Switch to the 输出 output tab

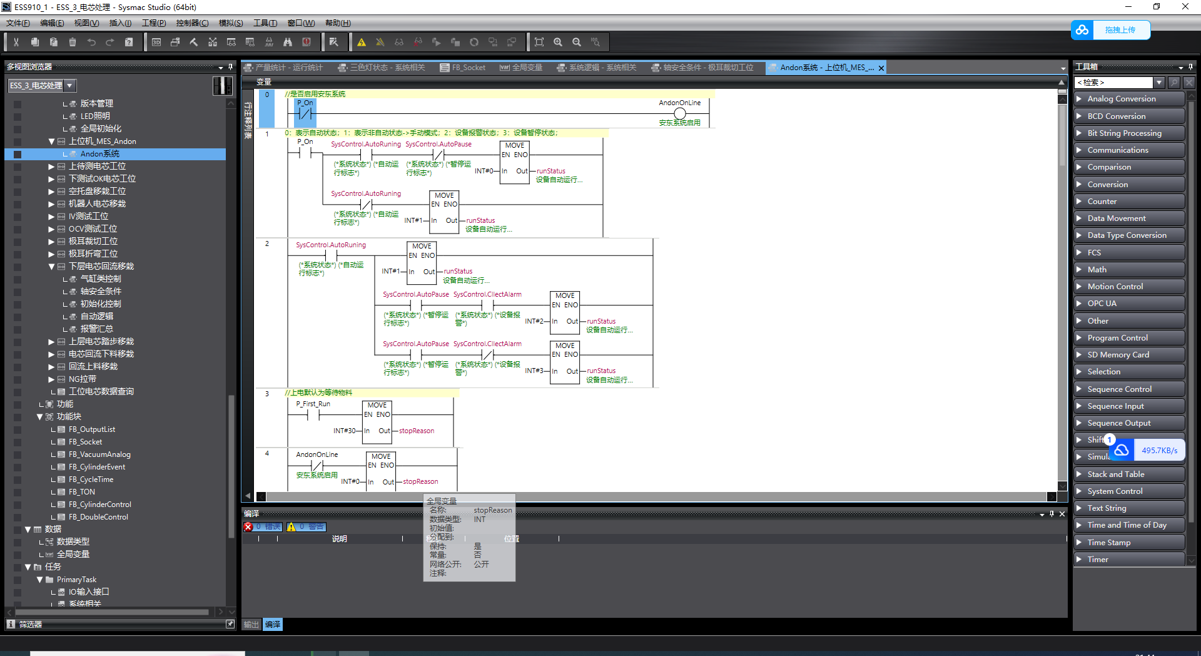pyautogui.click(x=251, y=625)
